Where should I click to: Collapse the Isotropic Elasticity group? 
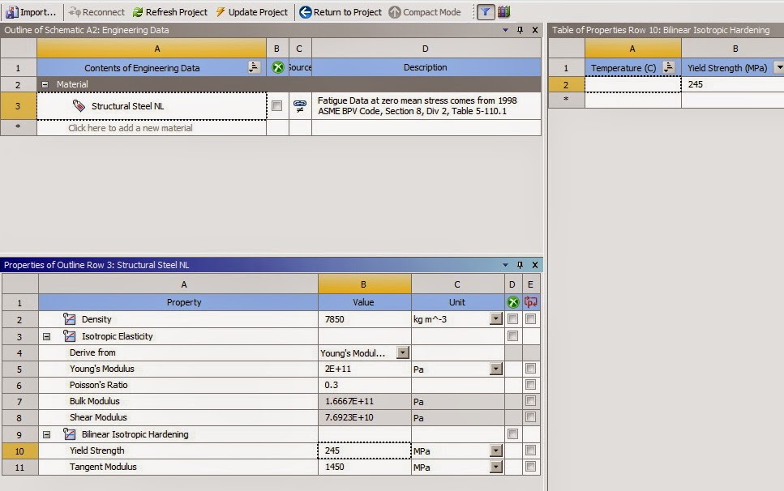[x=46, y=337]
